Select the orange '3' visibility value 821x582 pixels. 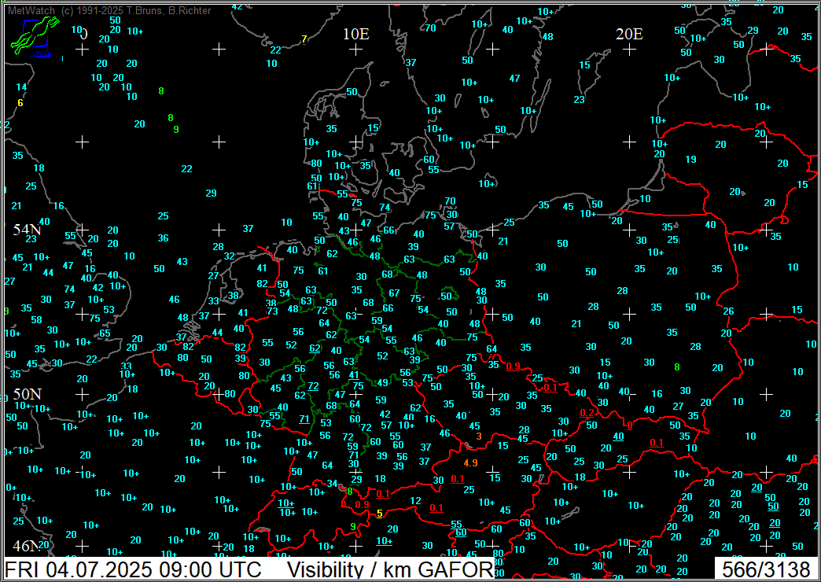pos(479,436)
